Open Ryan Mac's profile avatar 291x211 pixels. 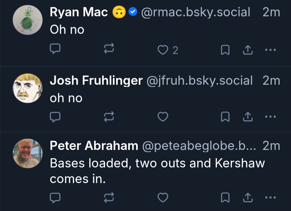pos(27,20)
